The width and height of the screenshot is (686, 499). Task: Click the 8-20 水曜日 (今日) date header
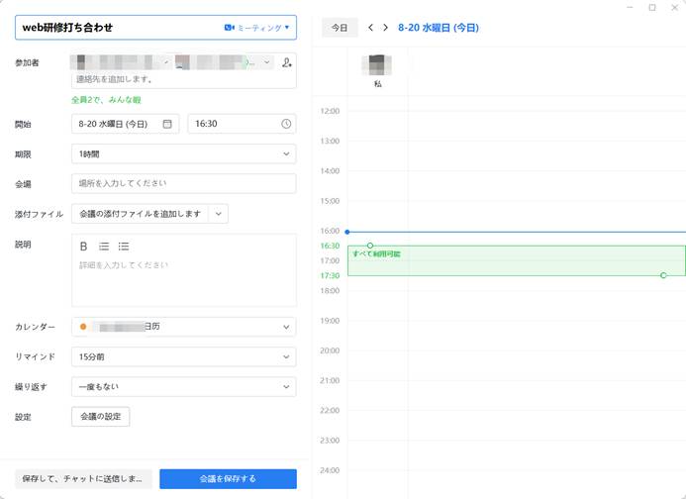click(439, 28)
